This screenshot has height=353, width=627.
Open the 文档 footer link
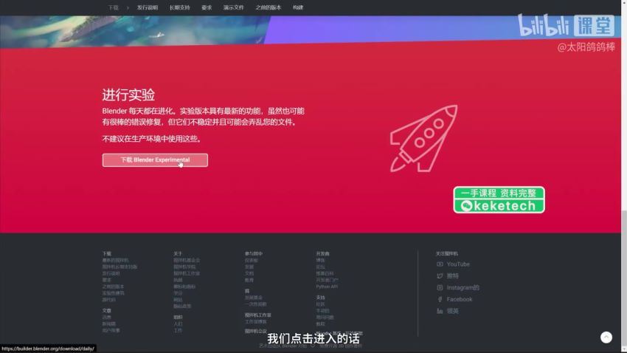click(x=249, y=273)
